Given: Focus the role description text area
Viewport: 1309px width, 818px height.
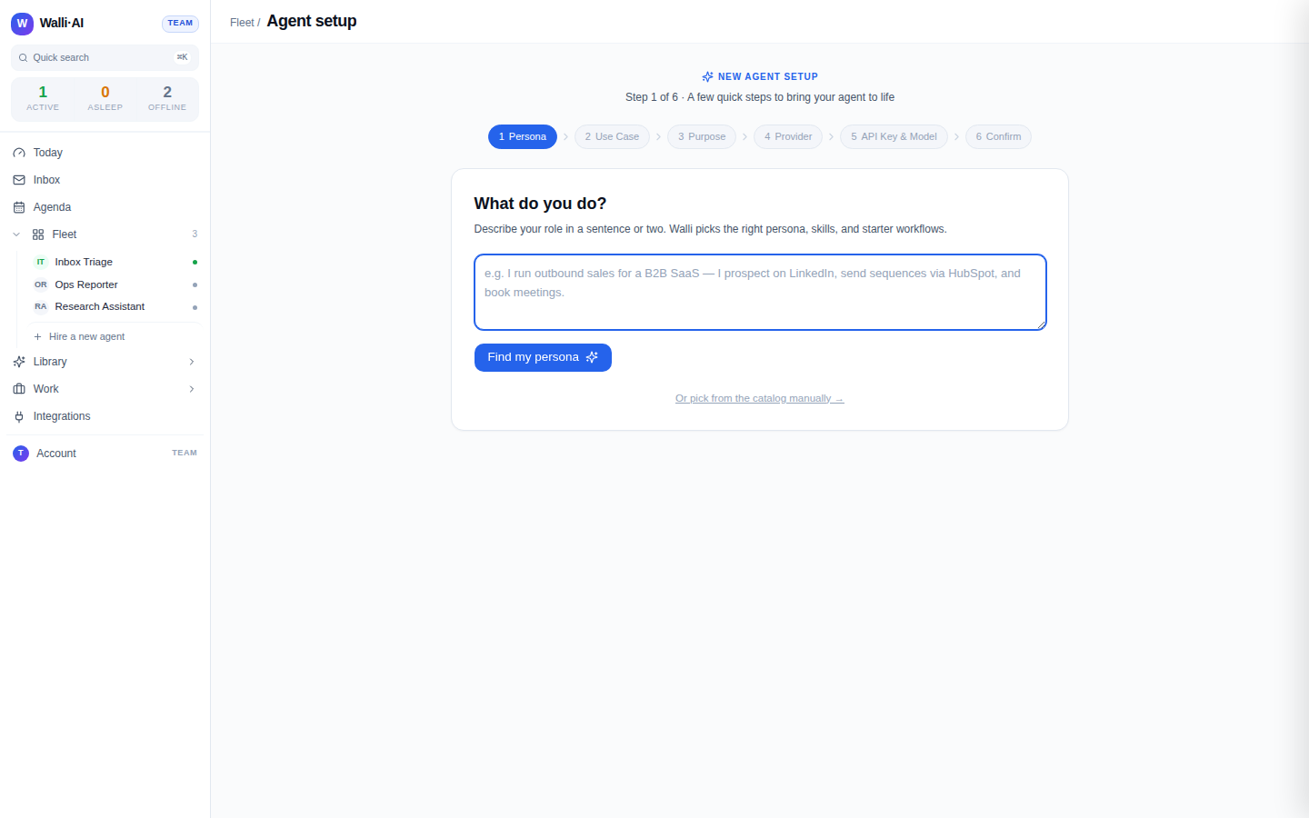Looking at the screenshot, I should click(x=760, y=292).
